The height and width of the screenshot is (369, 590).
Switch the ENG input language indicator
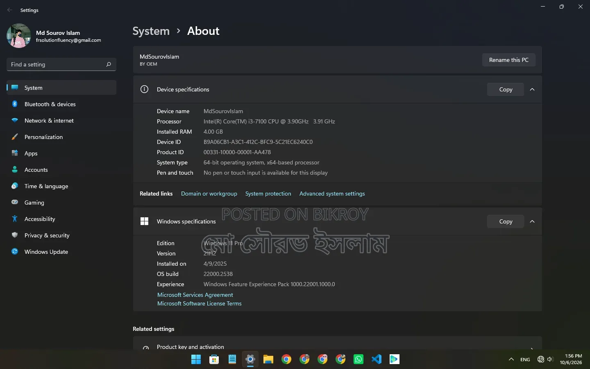pos(525,360)
